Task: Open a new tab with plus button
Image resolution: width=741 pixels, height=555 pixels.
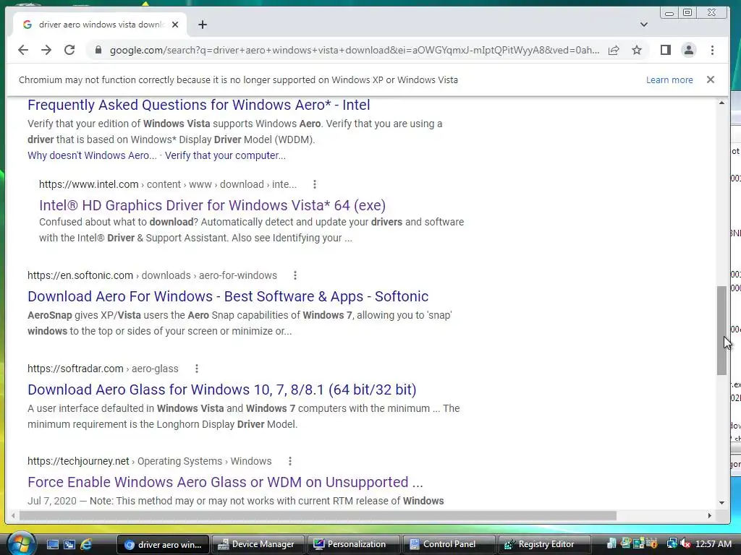Action: 203,25
